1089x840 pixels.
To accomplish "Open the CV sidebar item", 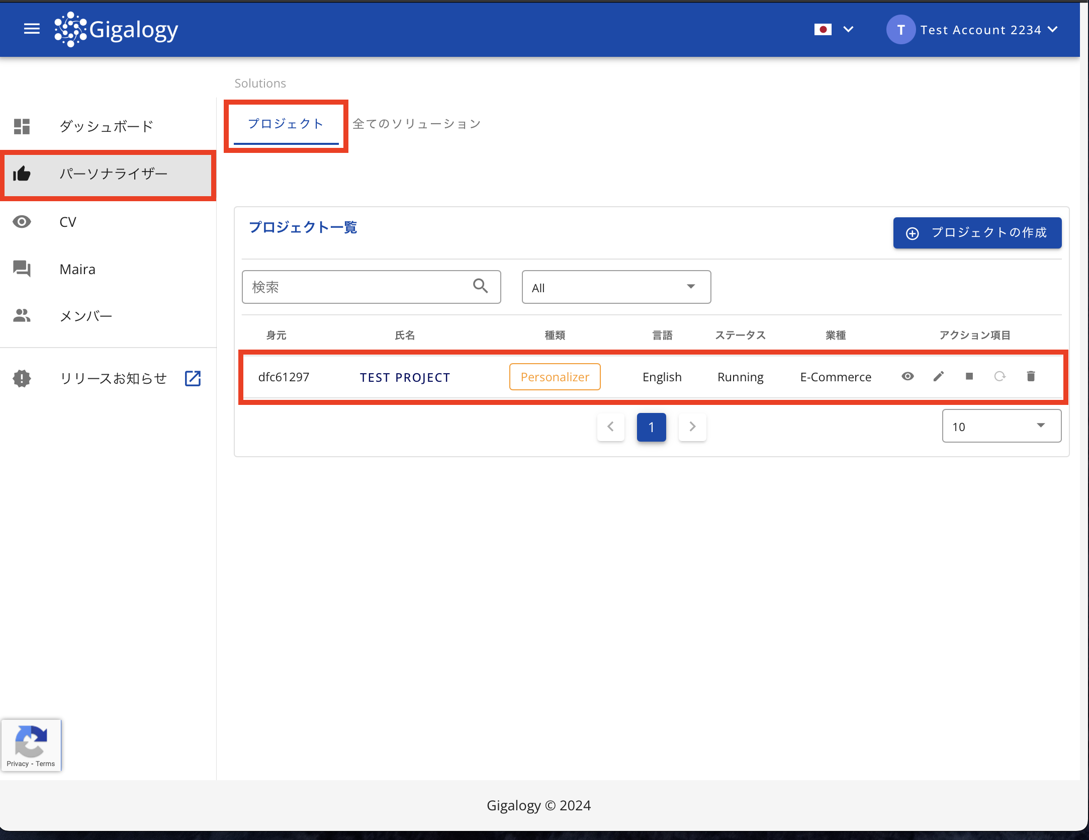I will (x=68, y=222).
